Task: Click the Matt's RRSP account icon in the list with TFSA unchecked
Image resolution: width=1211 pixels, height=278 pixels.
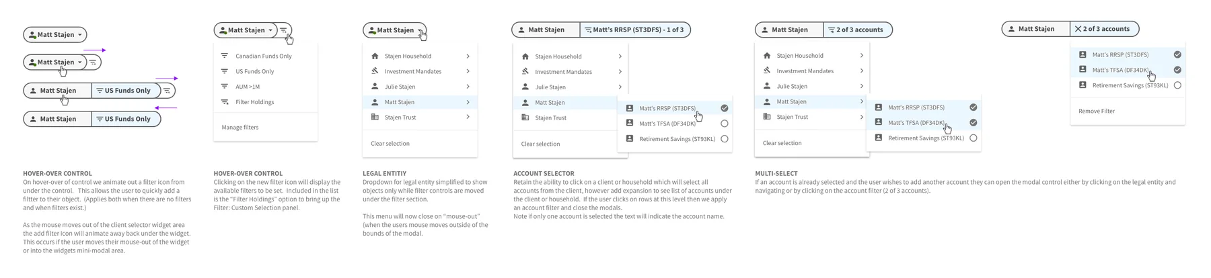Action: click(x=630, y=108)
